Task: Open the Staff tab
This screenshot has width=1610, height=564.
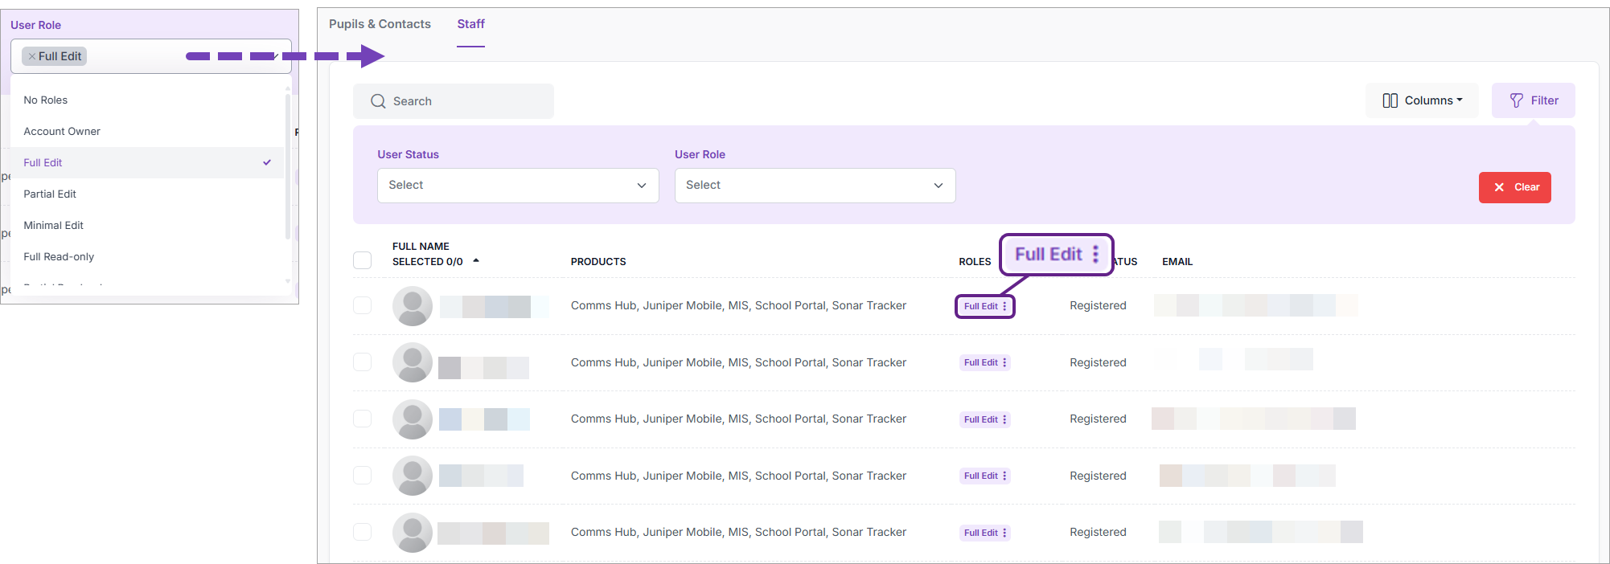Action: tap(470, 24)
